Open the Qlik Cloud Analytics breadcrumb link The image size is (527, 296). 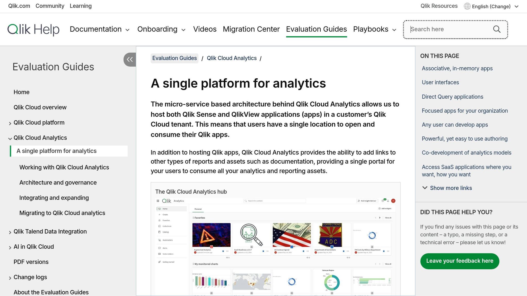(x=231, y=58)
